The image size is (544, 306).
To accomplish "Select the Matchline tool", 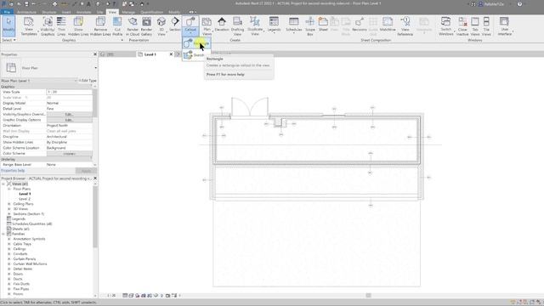I will pyautogui.click(x=388, y=25).
